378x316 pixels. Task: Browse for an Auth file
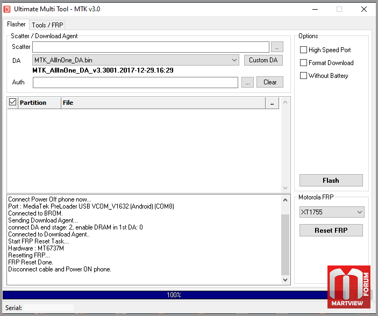(x=247, y=82)
